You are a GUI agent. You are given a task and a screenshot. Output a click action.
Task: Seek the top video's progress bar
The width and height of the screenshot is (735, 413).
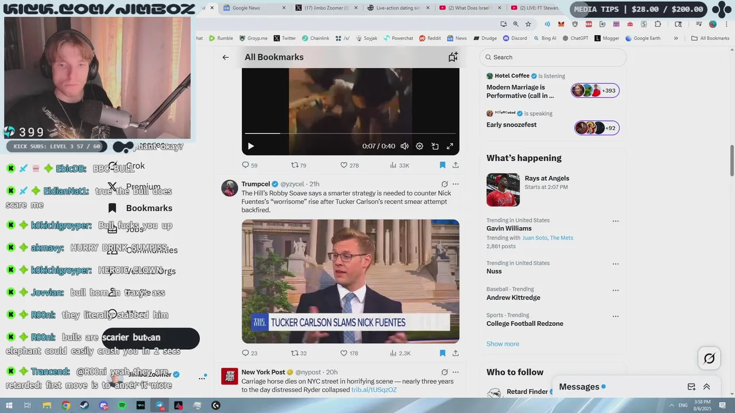[x=350, y=134]
